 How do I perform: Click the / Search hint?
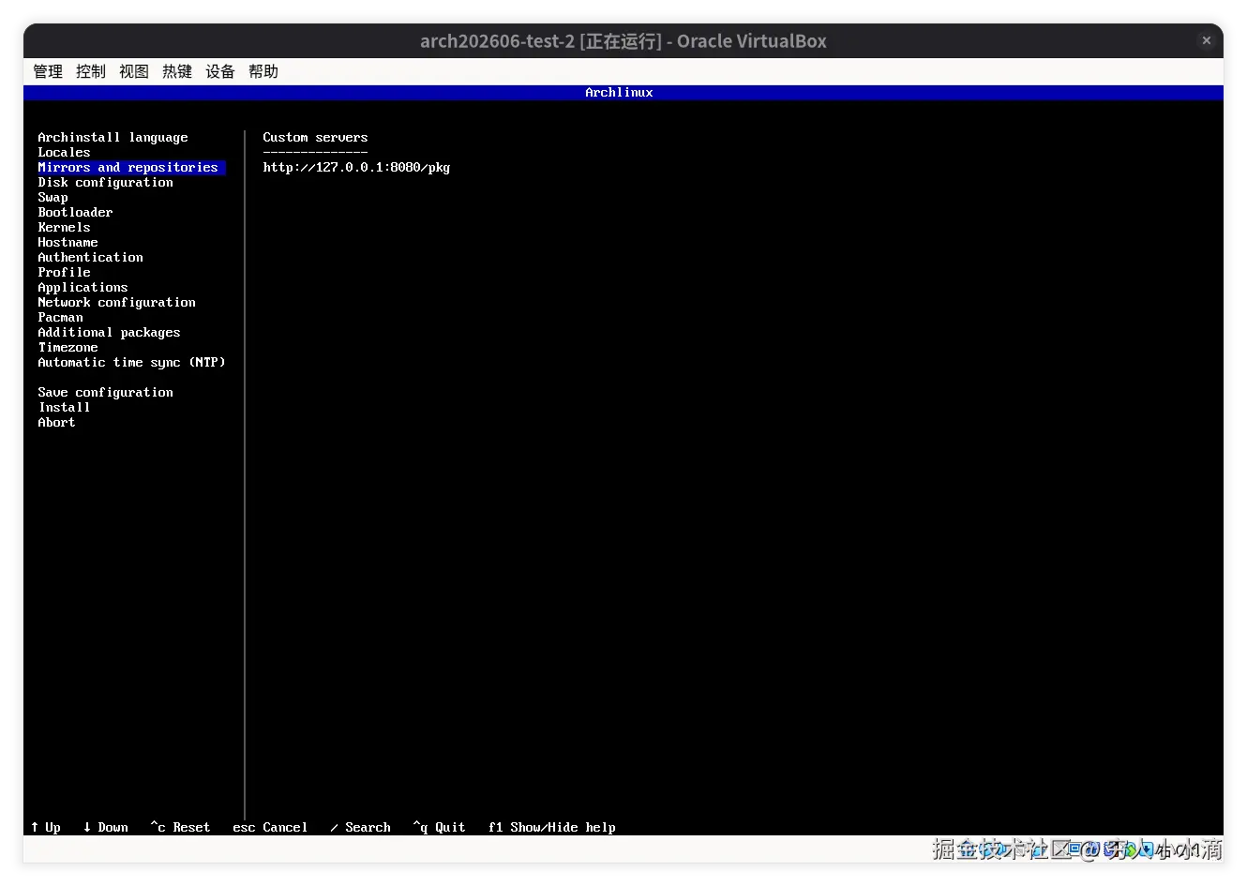coord(360,828)
